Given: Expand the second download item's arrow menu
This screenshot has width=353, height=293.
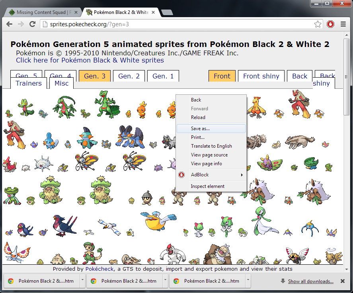Looking at the screenshot, I should click(165, 281).
